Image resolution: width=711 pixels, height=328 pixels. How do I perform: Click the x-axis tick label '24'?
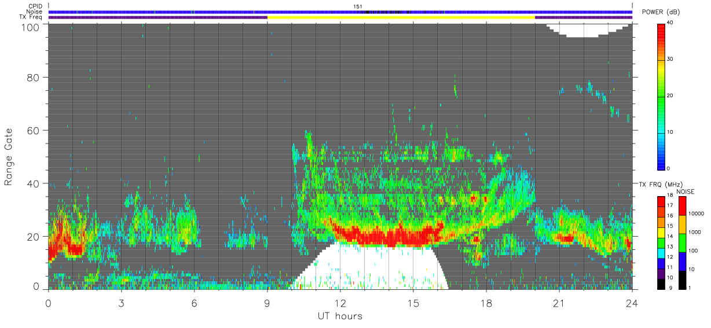pyautogui.click(x=632, y=303)
